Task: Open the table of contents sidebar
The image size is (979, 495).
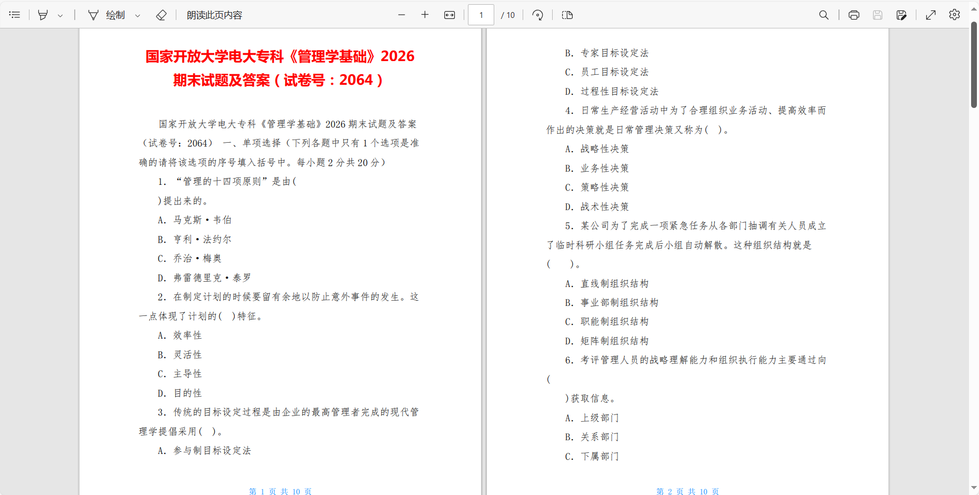Action: click(x=15, y=15)
